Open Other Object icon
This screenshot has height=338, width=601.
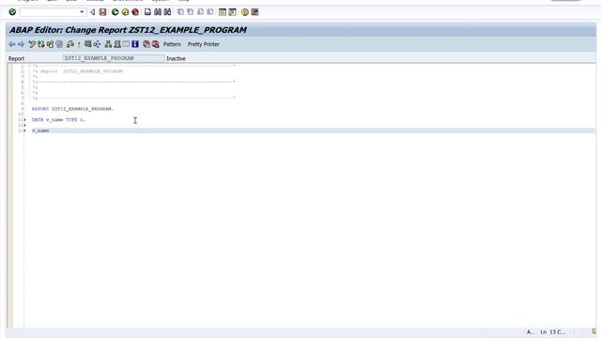[50, 44]
